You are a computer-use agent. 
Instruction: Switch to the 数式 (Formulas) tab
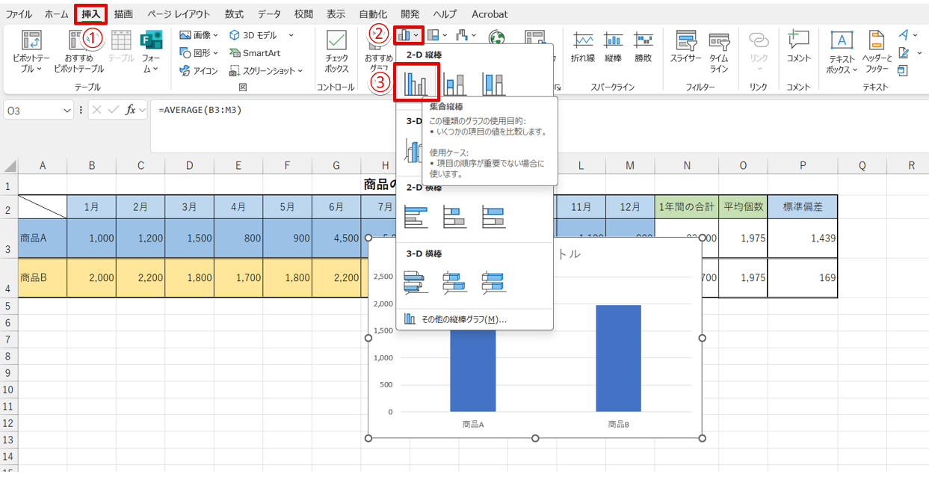point(234,14)
